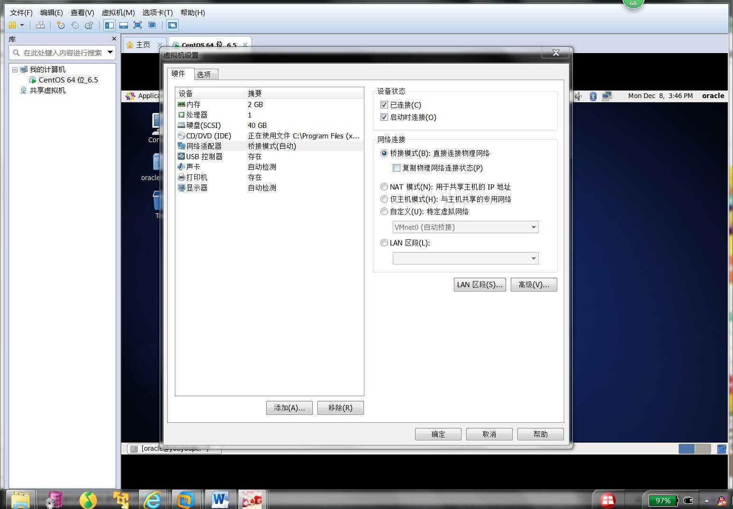The height and width of the screenshot is (509, 733).
Task: Select CentOS 64 位_6.5 in the library tree
Action: pos(68,80)
